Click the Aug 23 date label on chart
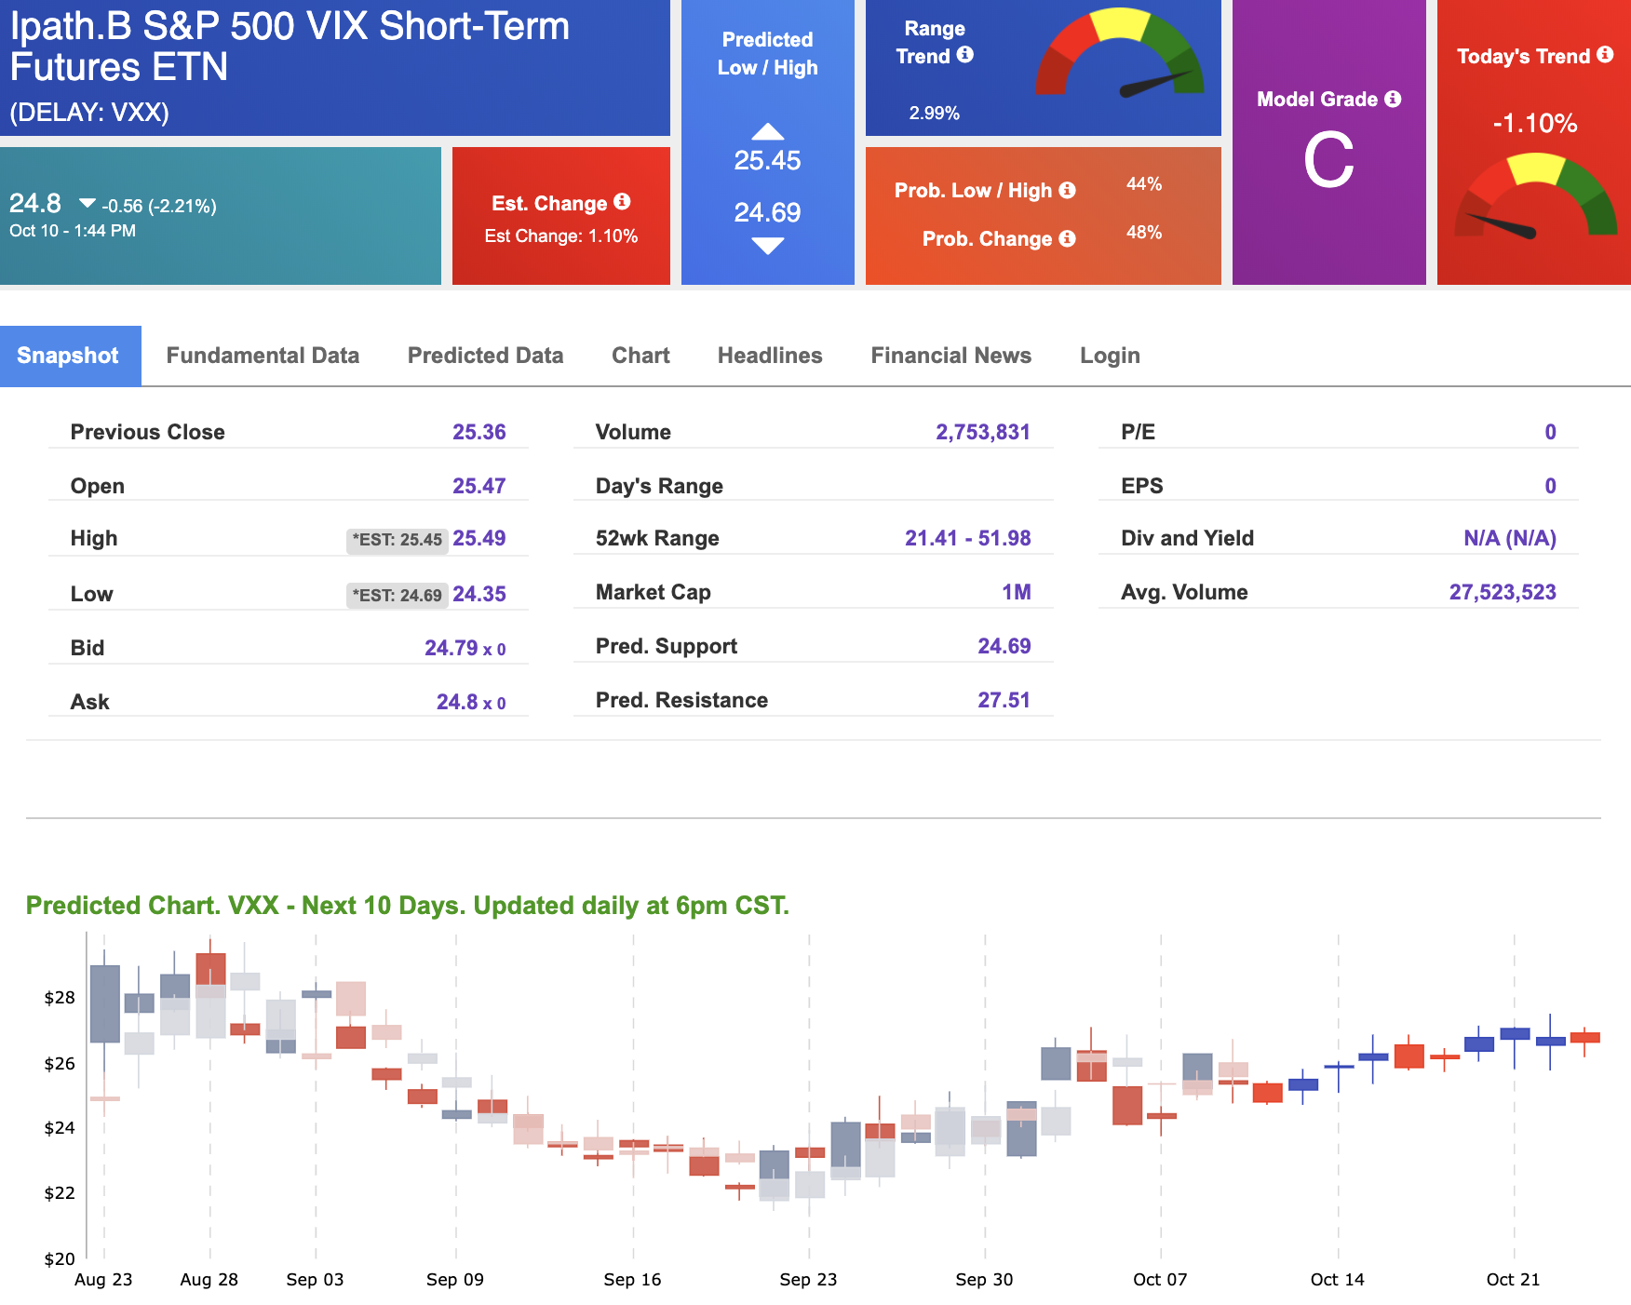The height and width of the screenshot is (1305, 1631). (103, 1280)
